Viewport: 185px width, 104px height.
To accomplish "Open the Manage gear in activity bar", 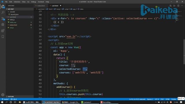I will click(3, 95).
